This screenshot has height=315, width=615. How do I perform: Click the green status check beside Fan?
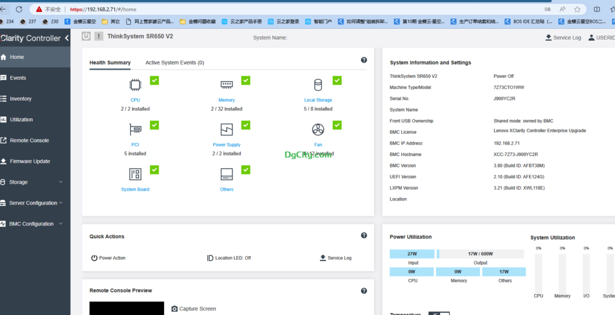click(337, 125)
